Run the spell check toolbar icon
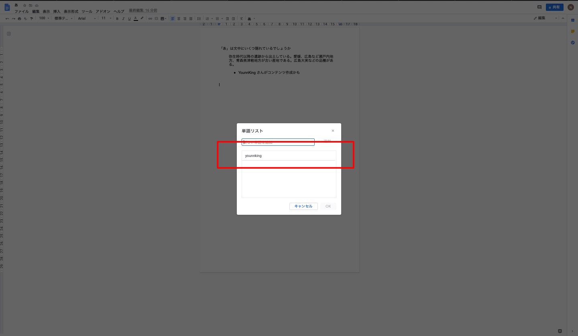 tap(25, 18)
